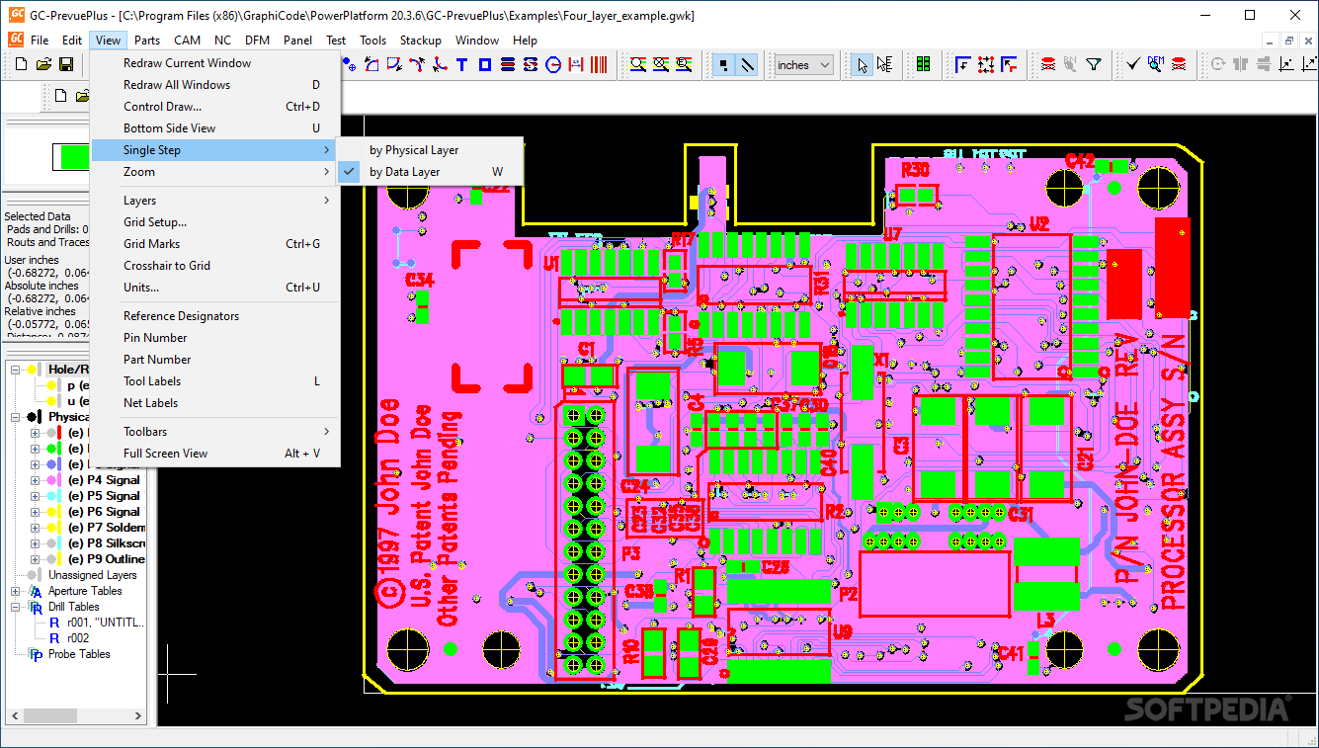
Task: Choose Redraw Current Window
Action: coord(214,63)
